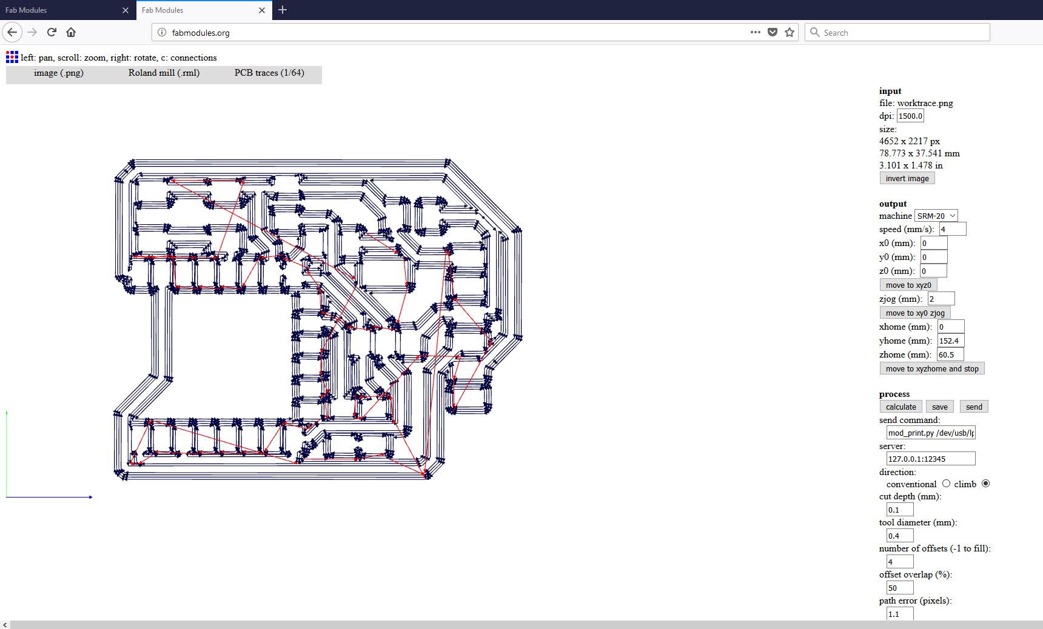
Task: Save the generated toolpath file
Action: (940, 407)
